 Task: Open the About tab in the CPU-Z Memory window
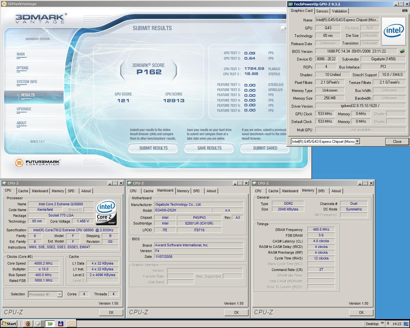coord(336,191)
